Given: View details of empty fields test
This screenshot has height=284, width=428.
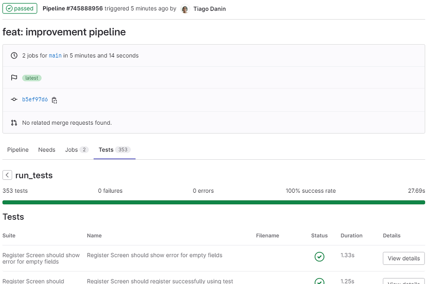Looking at the screenshot, I should click(403, 258).
